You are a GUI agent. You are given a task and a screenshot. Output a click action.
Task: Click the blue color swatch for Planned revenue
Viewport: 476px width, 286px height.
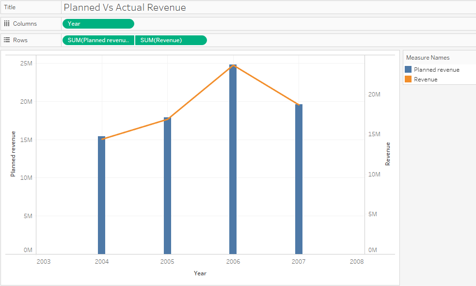[x=407, y=69]
